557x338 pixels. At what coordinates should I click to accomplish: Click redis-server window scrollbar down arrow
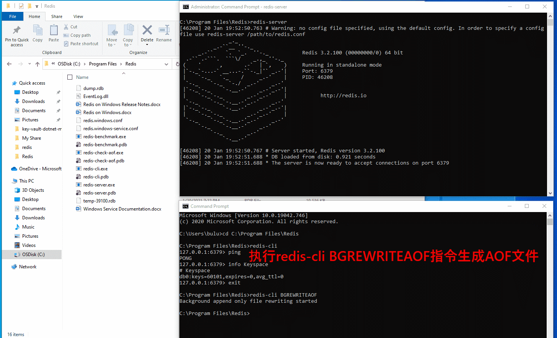550,193
